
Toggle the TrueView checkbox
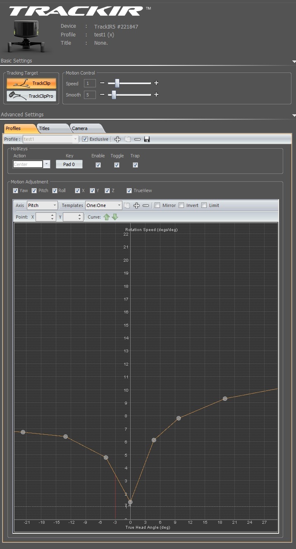129,190
